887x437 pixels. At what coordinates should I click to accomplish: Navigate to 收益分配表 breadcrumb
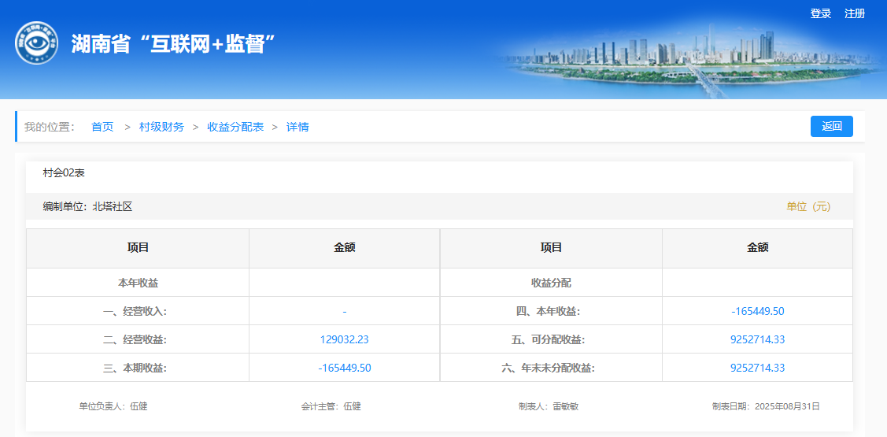click(x=235, y=127)
